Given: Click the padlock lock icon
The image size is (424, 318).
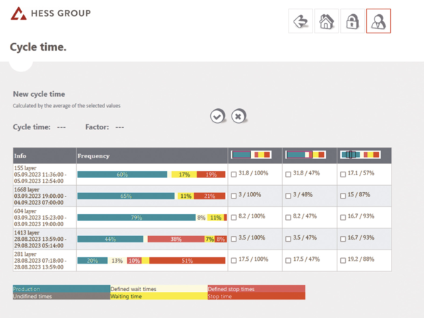Looking at the screenshot, I should (x=352, y=21).
